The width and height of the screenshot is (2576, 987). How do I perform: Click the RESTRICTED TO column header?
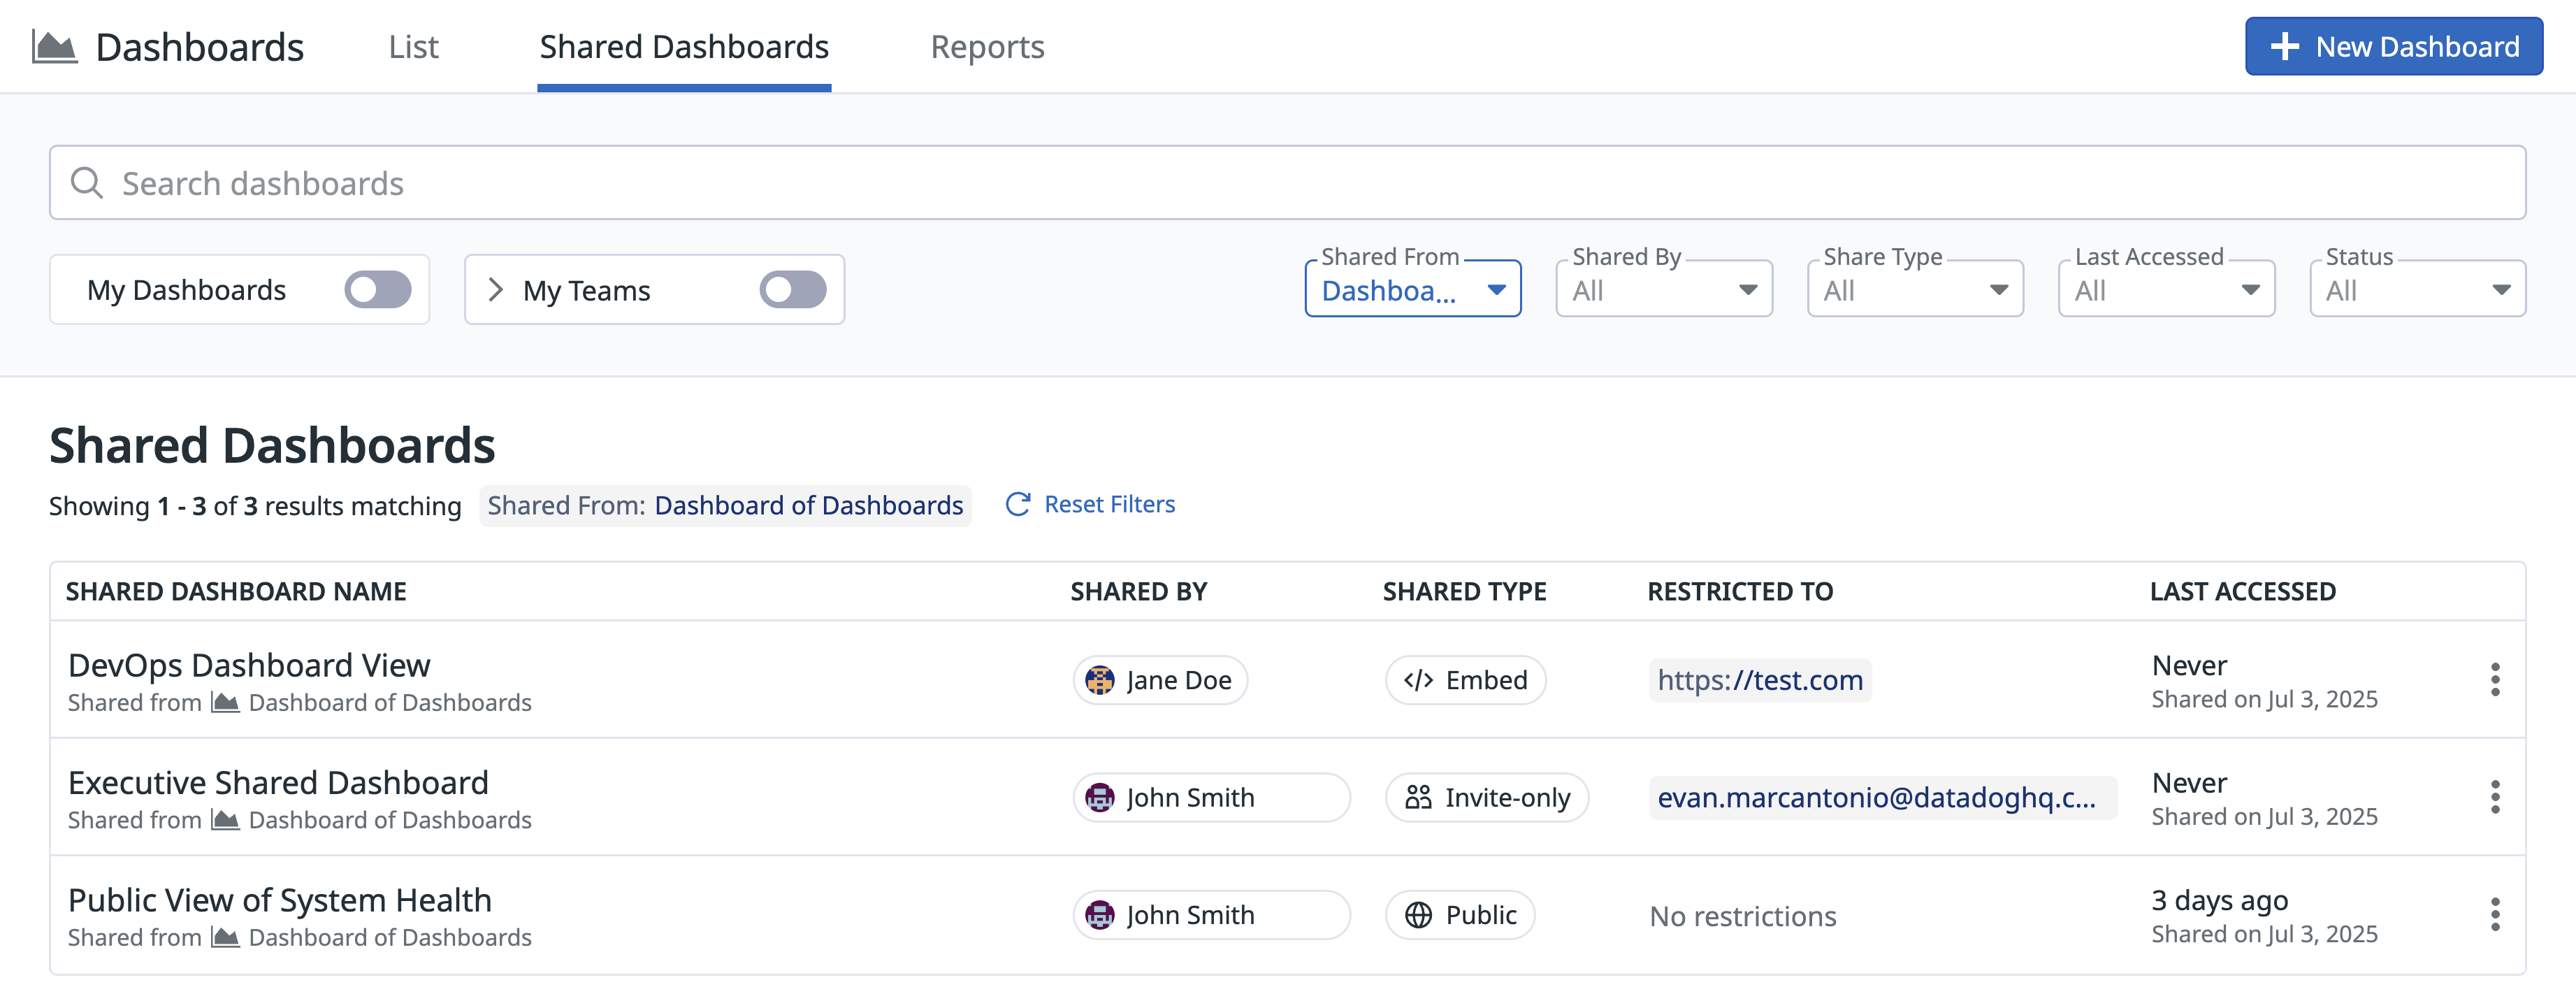(x=1740, y=591)
